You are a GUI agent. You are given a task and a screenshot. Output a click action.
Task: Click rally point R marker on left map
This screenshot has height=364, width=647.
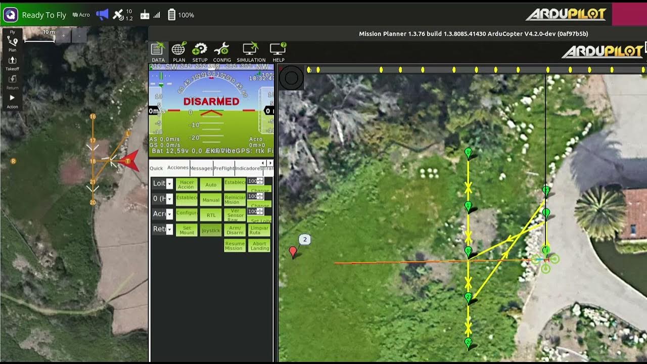coord(13,161)
